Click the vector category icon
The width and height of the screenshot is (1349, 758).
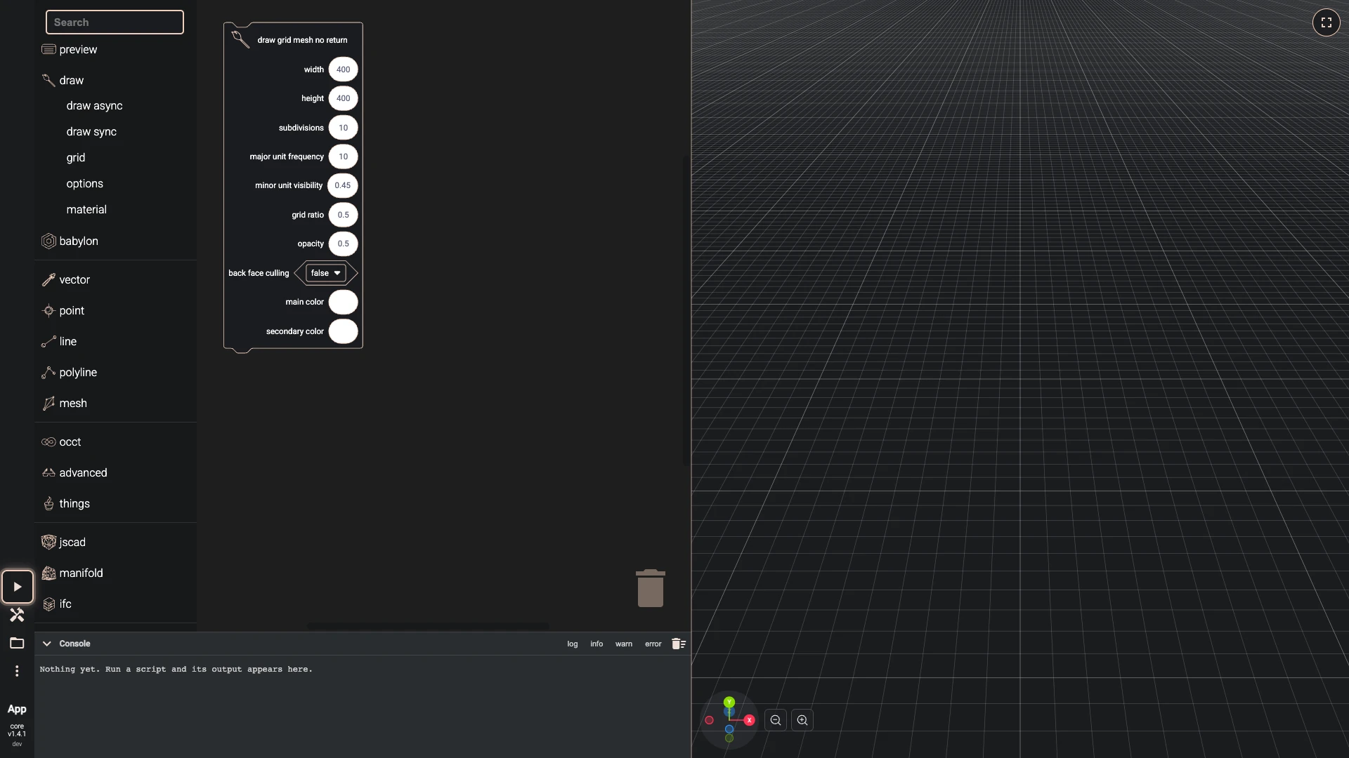tap(48, 279)
